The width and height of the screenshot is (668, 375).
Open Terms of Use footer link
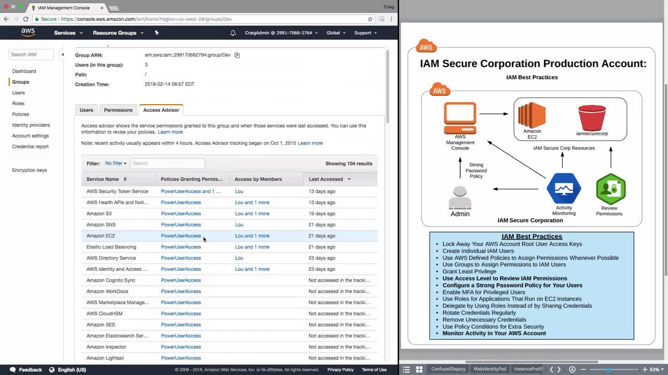click(x=374, y=370)
